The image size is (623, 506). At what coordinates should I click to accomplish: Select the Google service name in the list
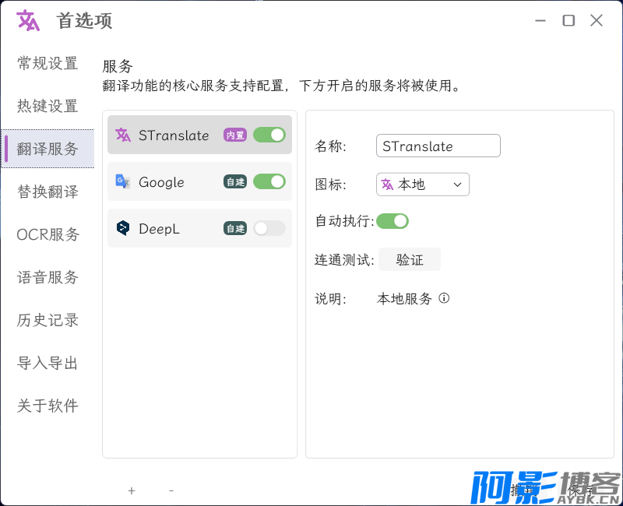pos(161,182)
